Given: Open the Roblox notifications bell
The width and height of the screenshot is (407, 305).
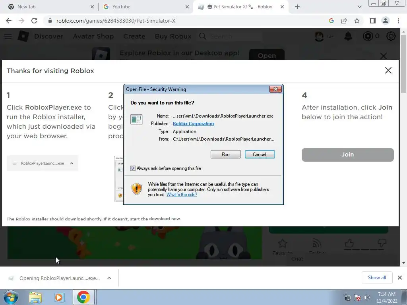Looking at the screenshot, I should tap(348, 36).
